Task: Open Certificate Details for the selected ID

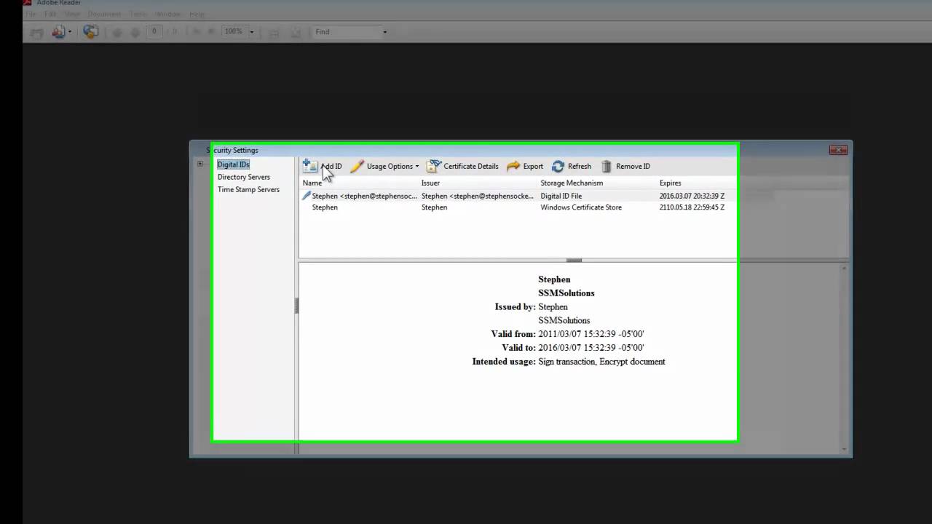Action: 462,166
